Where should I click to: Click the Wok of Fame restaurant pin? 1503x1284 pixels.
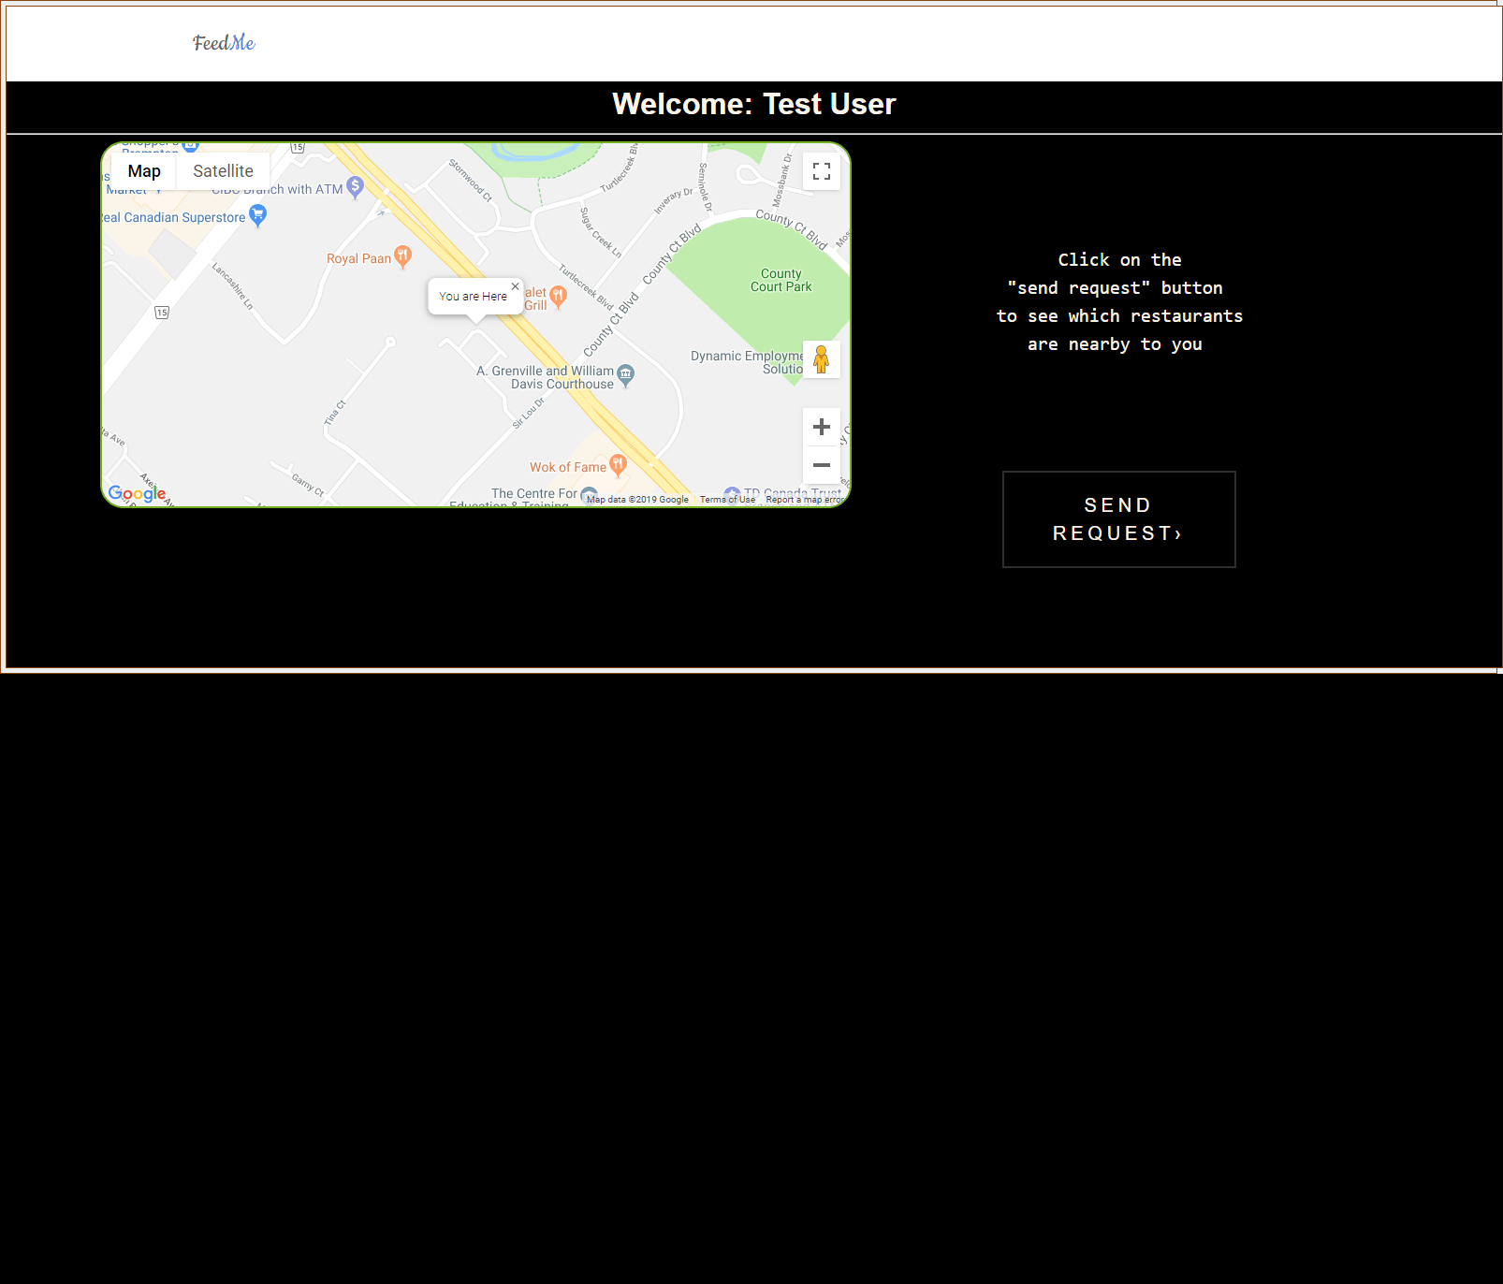click(617, 464)
